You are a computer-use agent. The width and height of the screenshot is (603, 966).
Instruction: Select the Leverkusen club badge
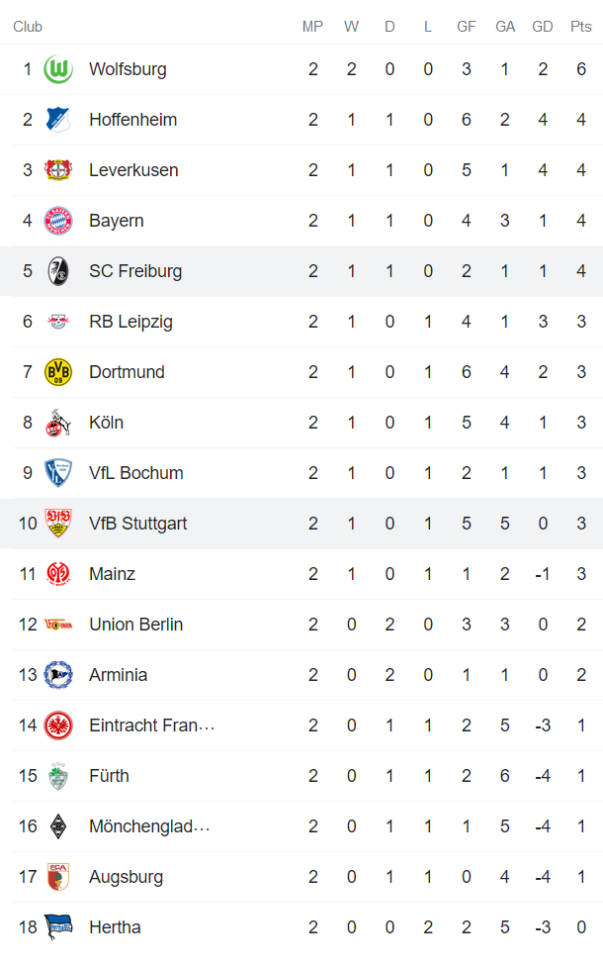56,170
